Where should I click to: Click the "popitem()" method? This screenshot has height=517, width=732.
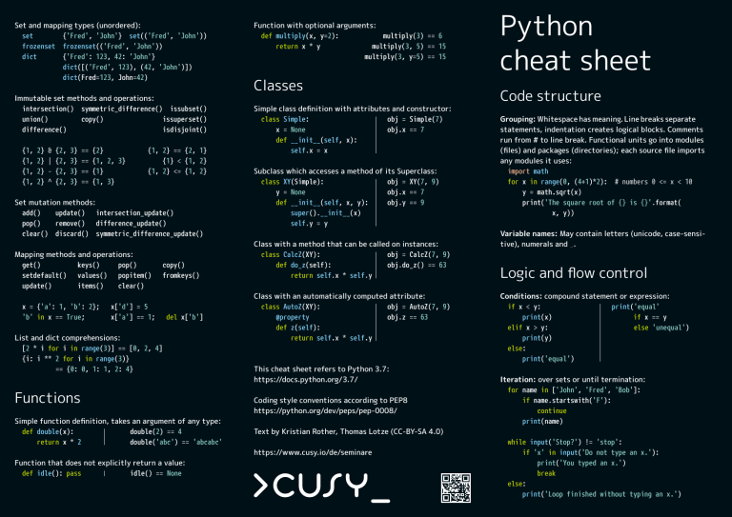point(134,275)
